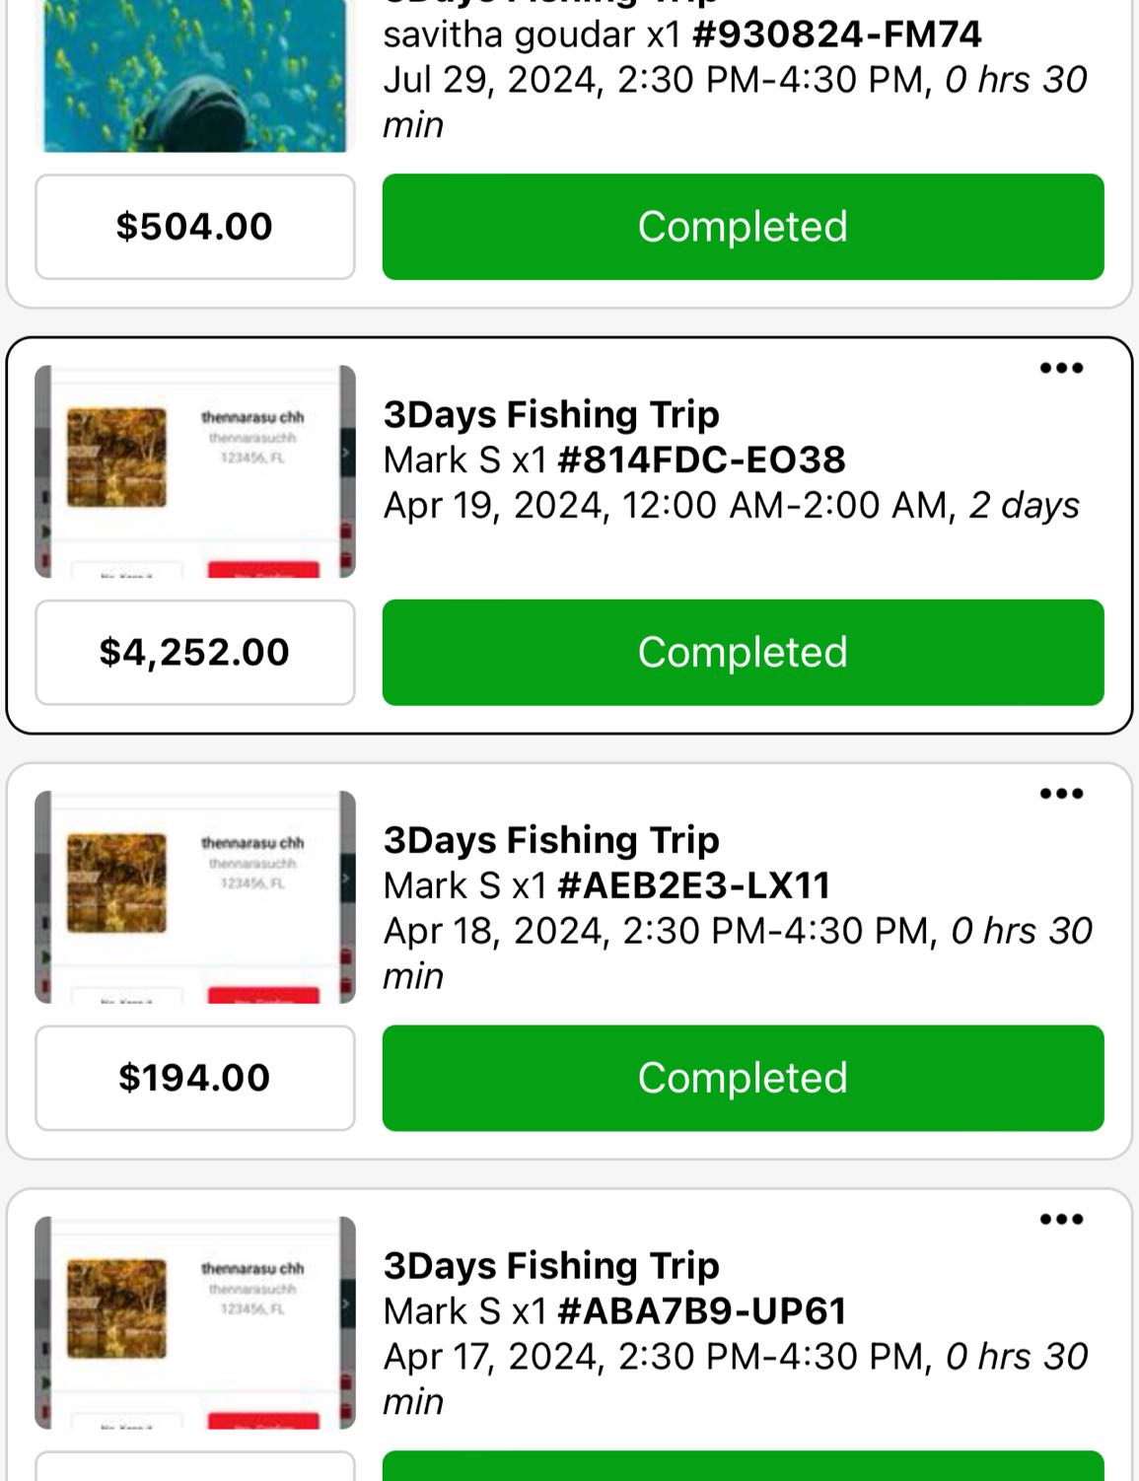
Task: Tap thumbnail of the Apr 17 fishing trip
Action: tap(195, 1322)
